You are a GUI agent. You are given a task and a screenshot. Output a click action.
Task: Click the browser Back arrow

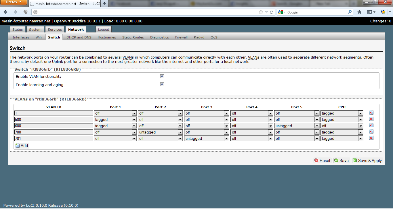tap(5, 12)
